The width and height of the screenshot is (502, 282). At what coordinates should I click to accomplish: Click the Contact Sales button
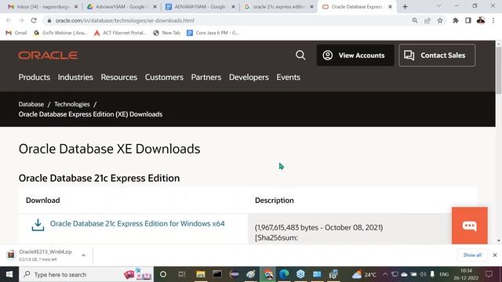click(x=437, y=56)
